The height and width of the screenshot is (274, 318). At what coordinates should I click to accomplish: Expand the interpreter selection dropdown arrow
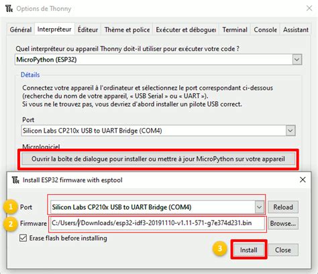pyautogui.click(x=297, y=60)
